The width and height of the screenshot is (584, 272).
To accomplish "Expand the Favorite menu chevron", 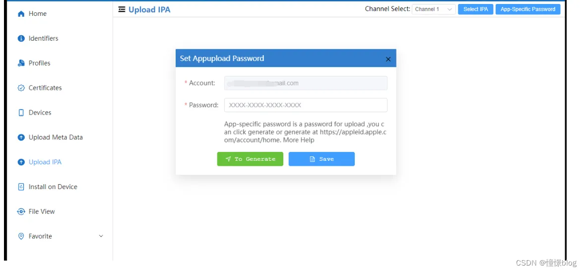I will pos(101,236).
